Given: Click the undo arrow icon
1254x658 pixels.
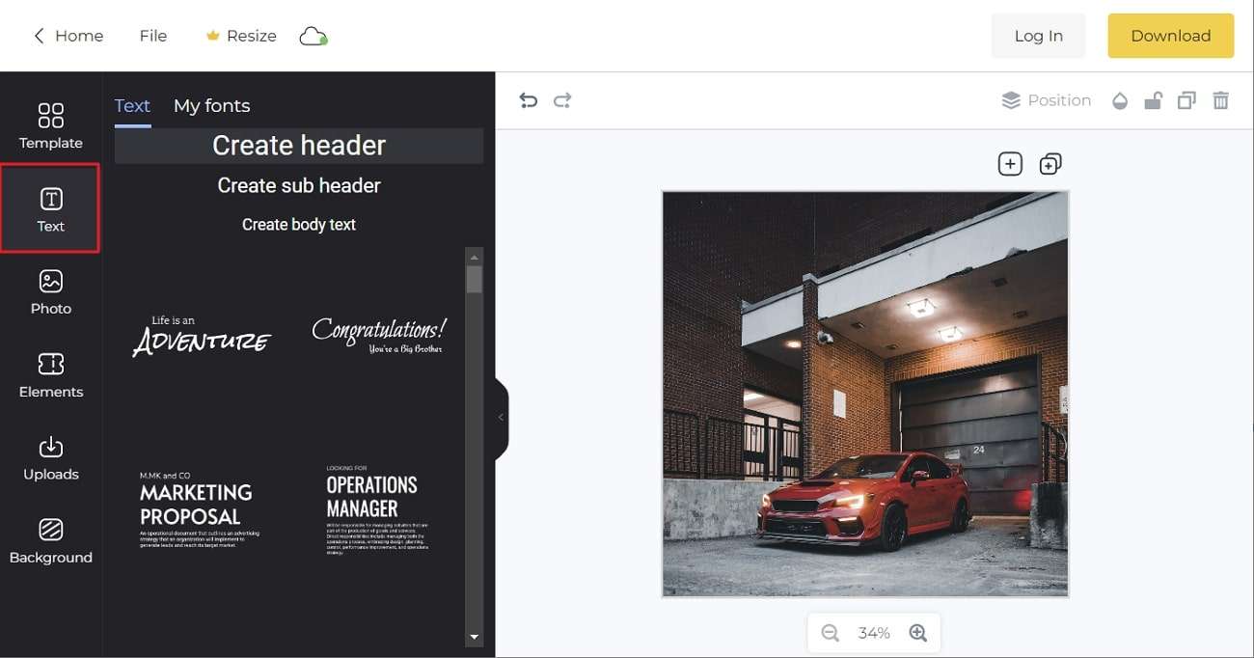Looking at the screenshot, I should click(x=528, y=100).
